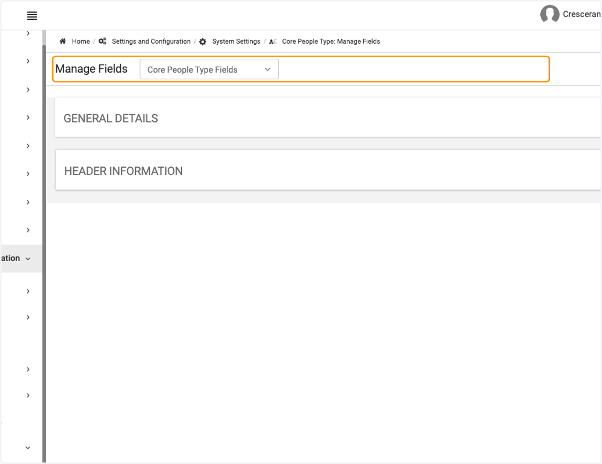Open the hamburger menu
The image size is (602, 464).
click(x=32, y=16)
